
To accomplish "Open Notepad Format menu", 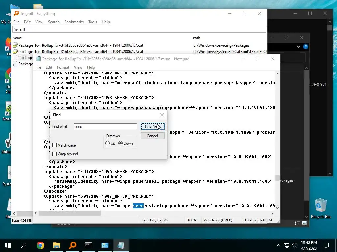I will coord(63,67).
